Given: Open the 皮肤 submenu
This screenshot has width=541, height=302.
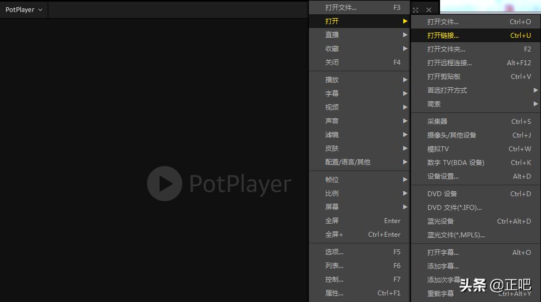Looking at the screenshot, I should [x=359, y=148].
